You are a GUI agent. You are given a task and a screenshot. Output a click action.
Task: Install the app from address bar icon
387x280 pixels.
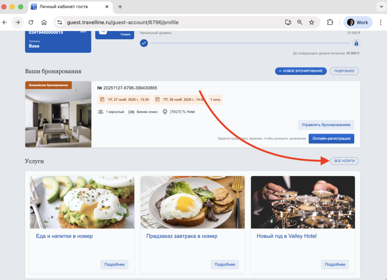click(288, 22)
